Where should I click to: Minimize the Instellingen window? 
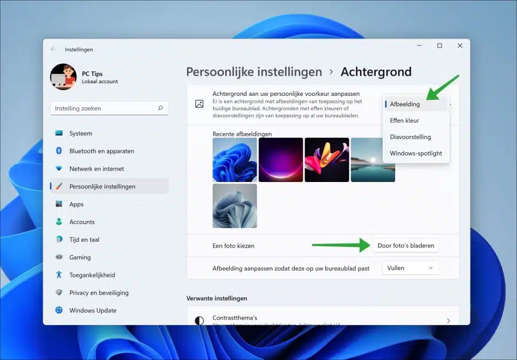[x=419, y=46]
